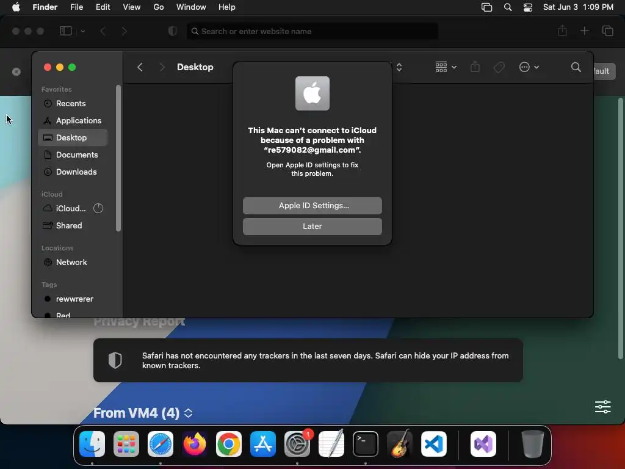The height and width of the screenshot is (469, 625).
Task: Open TextEdit from the Dock
Action: 331,444
